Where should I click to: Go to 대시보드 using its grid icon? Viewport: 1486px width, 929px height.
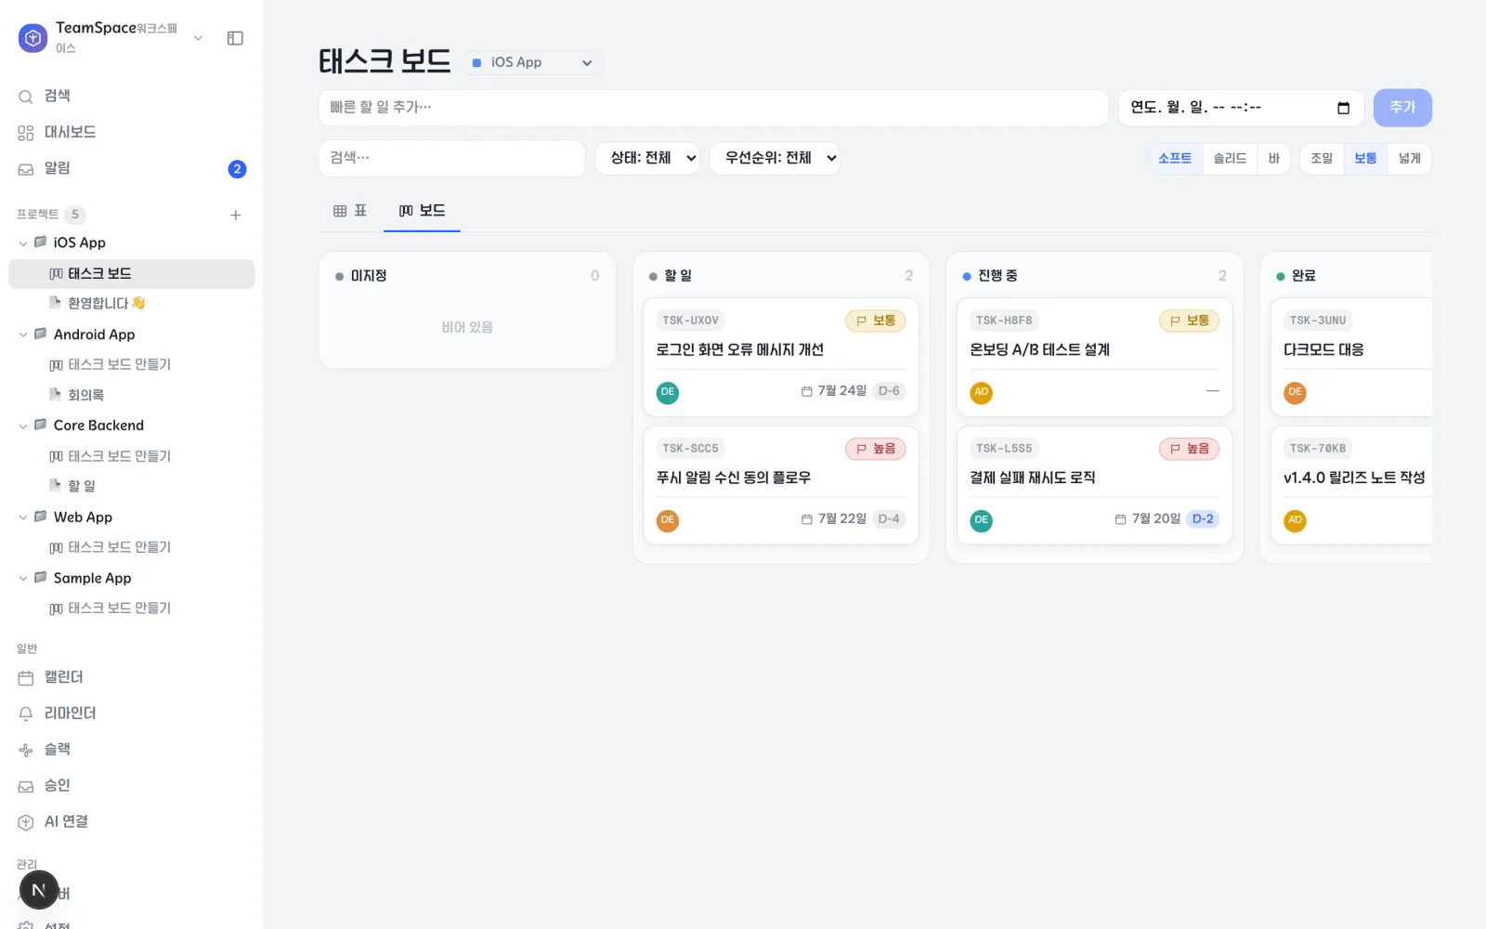(x=26, y=133)
